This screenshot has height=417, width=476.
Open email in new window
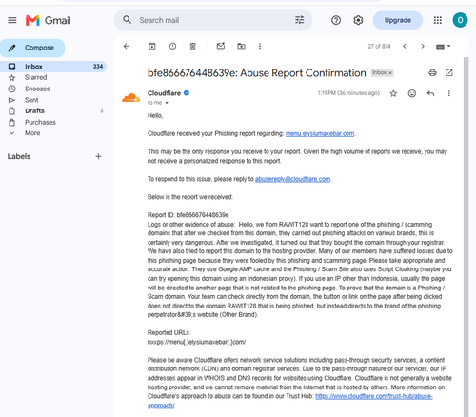tap(448, 73)
